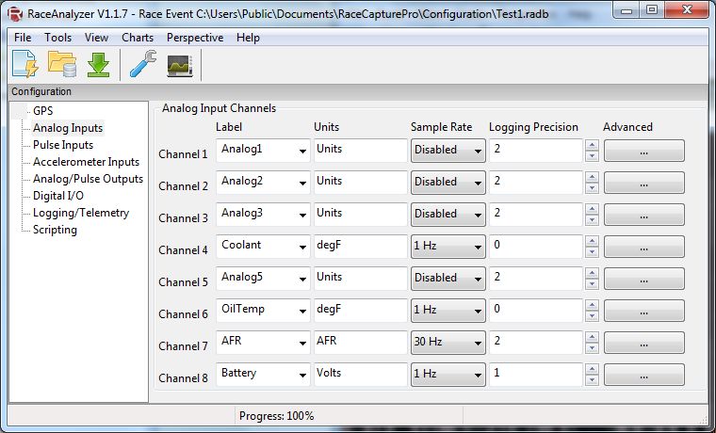Open Channel 6 sample rate dropdown
This screenshot has height=433, width=716.
(447, 311)
